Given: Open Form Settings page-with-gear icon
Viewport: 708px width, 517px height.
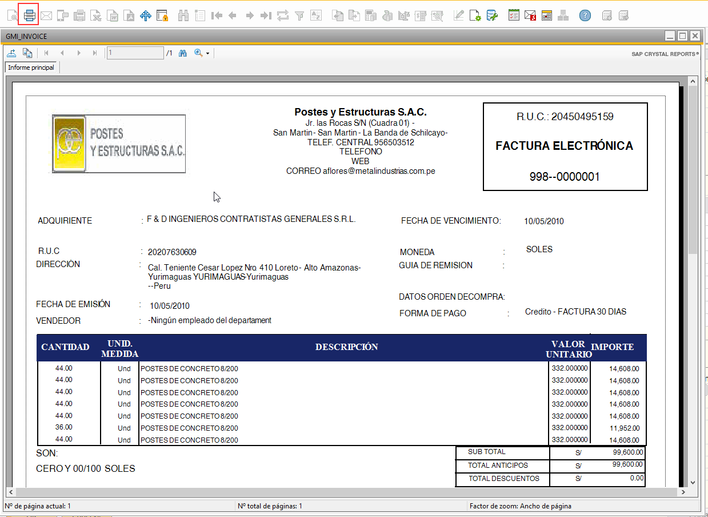Looking at the screenshot, I should point(475,15).
